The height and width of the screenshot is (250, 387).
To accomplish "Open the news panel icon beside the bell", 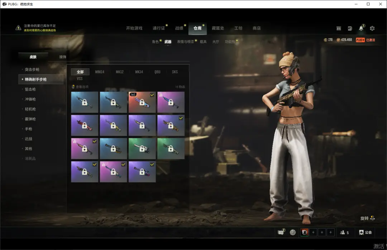I will click(x=350, y=28).
